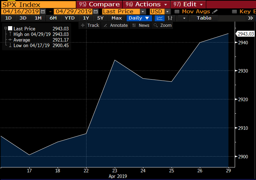The width and height of the screenshot is (256, 180).
Task: Click the Apr 2019 x-axis label
Action: coord(118,176)
